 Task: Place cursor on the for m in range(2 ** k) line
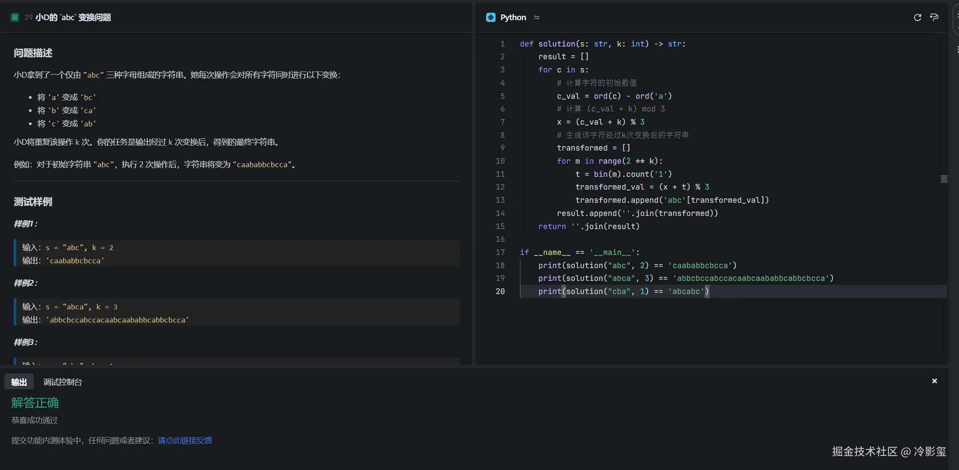(x=609, y=161)
